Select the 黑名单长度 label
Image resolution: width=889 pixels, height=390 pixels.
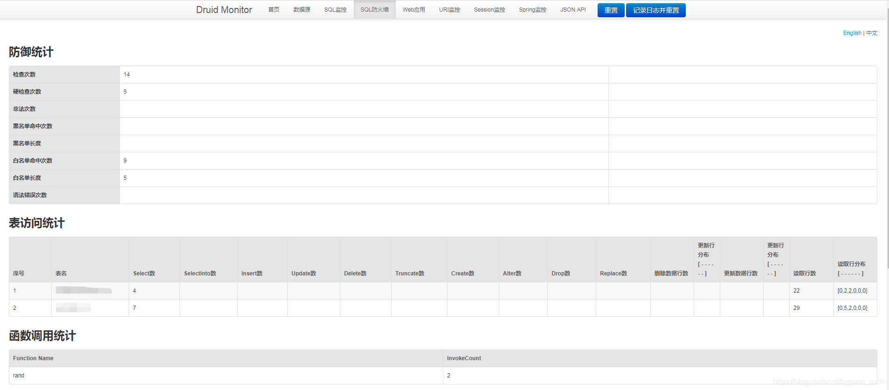point(27,144)
